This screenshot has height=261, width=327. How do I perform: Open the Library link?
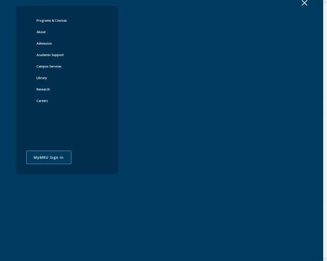coord(41,78)
